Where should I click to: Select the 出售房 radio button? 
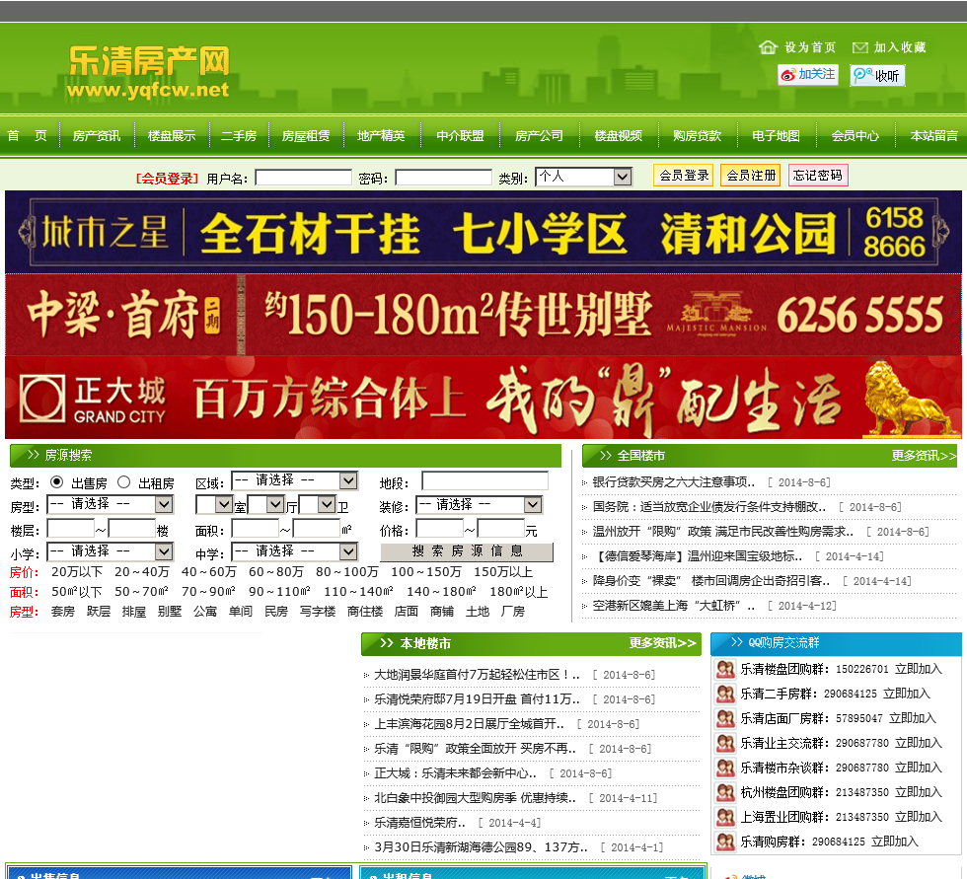pos(57,482)
